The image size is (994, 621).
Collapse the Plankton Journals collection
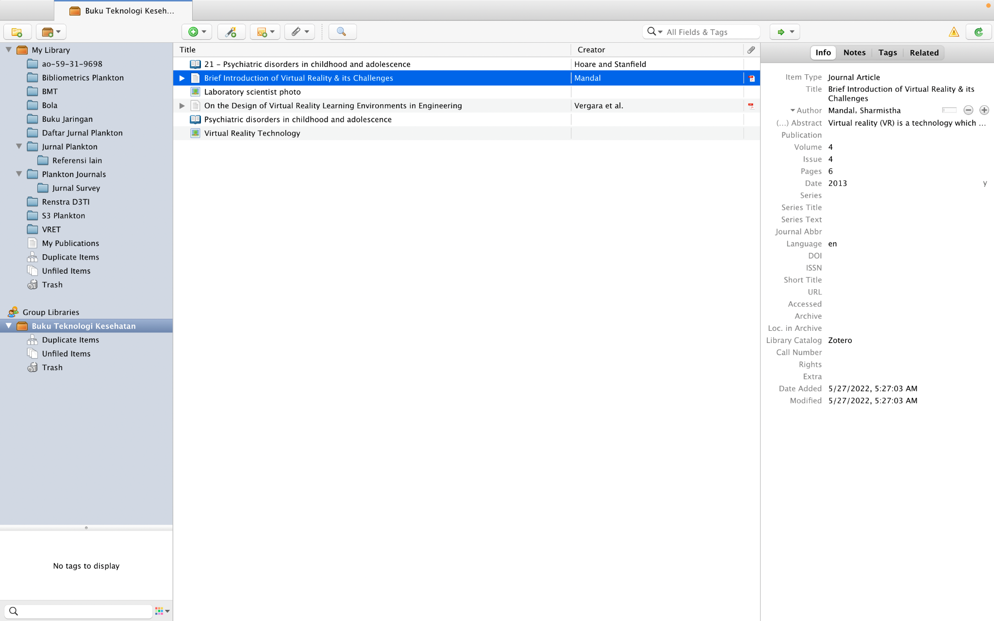[x=19, y=174]
